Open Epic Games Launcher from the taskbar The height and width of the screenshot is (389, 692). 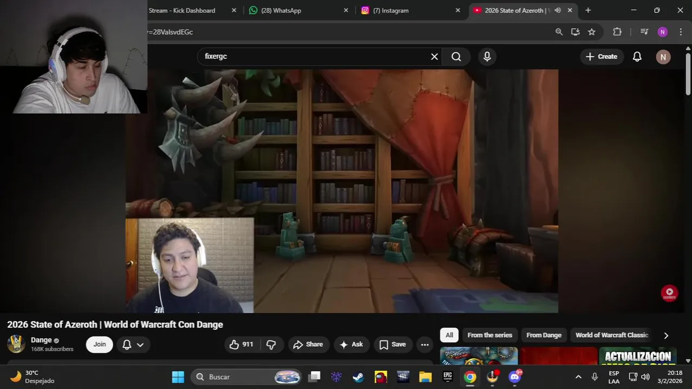(x=447, y=377)
